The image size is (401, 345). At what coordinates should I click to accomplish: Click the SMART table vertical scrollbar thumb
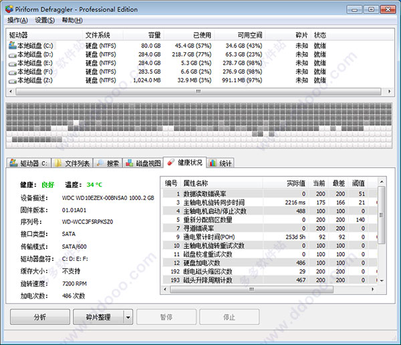(382, 215)
